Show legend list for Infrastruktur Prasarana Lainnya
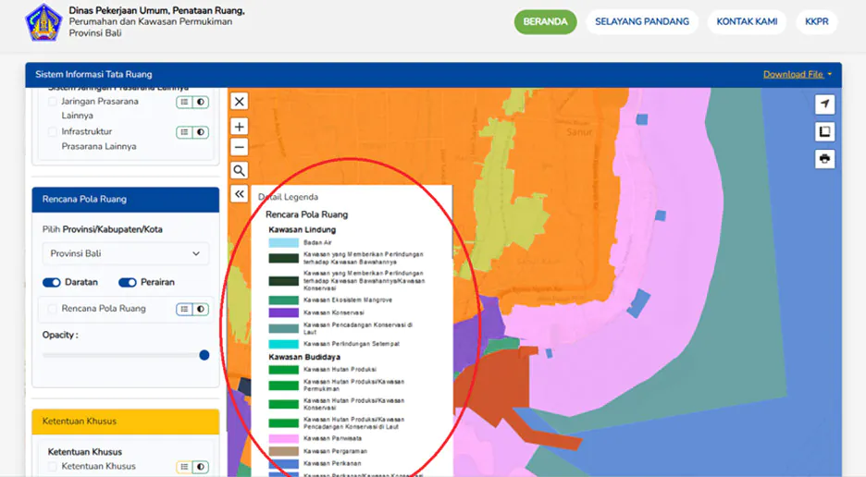Screen dimensions: 866x477 [x=184, y=132]
